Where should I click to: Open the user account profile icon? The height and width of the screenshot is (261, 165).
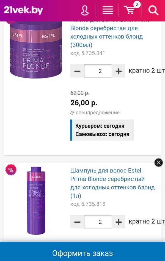click(85, 10)
